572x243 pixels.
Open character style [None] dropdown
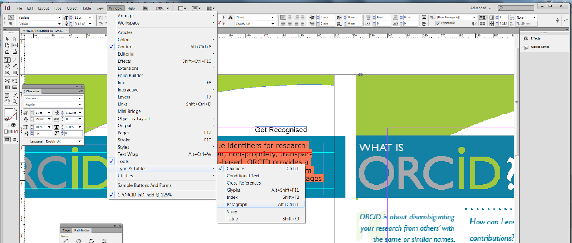coord(273,17)
